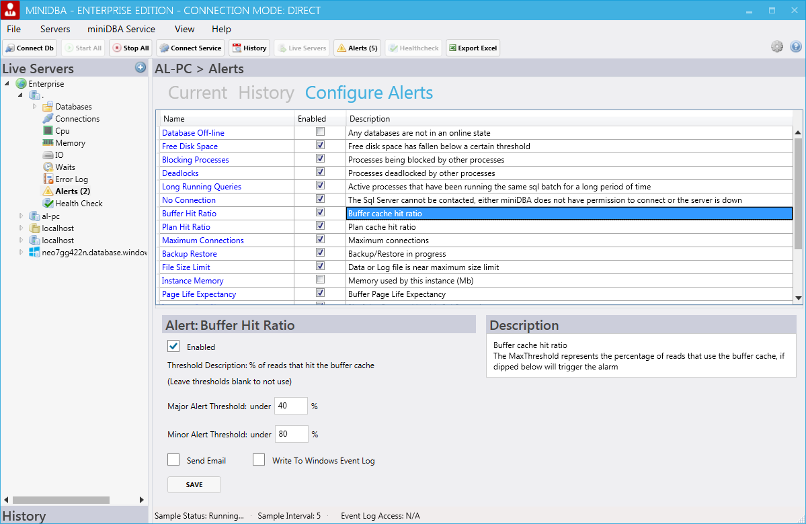The width and height of the screenshot is (806, 524).
Task: Open the File menu
Action: pyautogui.click(x=14, y=30)
